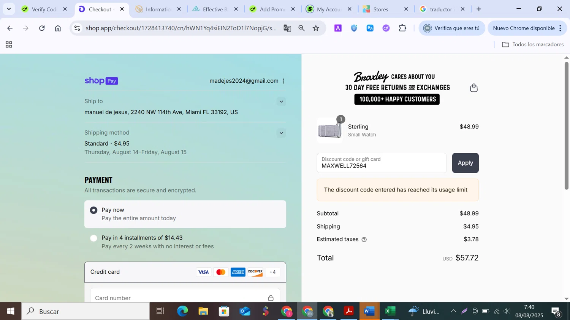Click the discount code input field
Image resolution: width=570 pixels, height=320 pixels.
coord(382,163)
